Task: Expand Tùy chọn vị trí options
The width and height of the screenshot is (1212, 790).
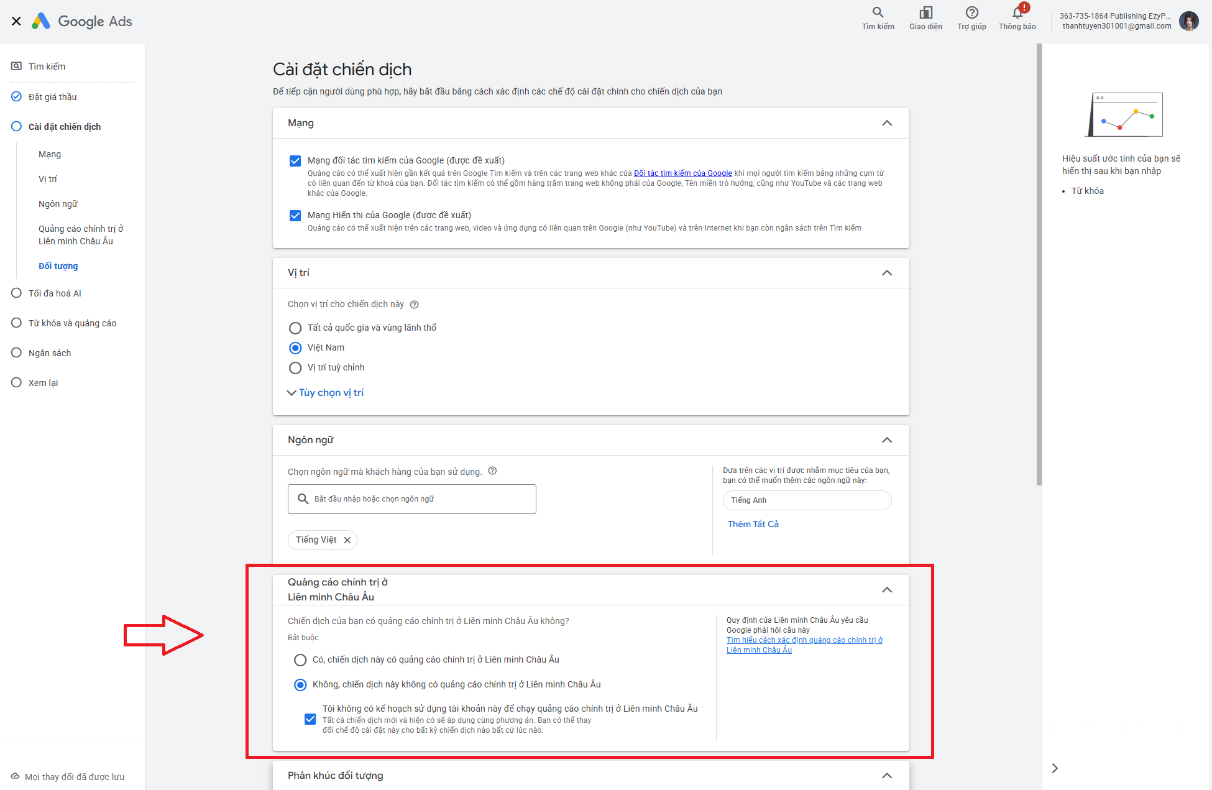Action: click(x=325, y=393)
